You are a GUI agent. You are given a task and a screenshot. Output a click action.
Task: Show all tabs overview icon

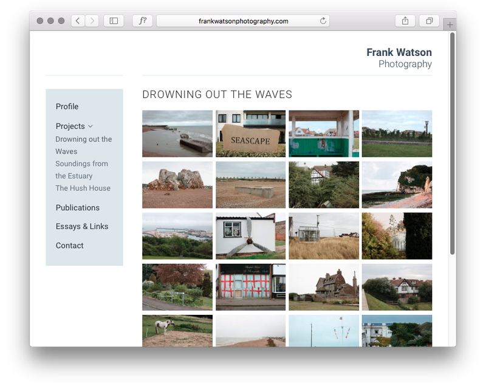tap(430, 21)
